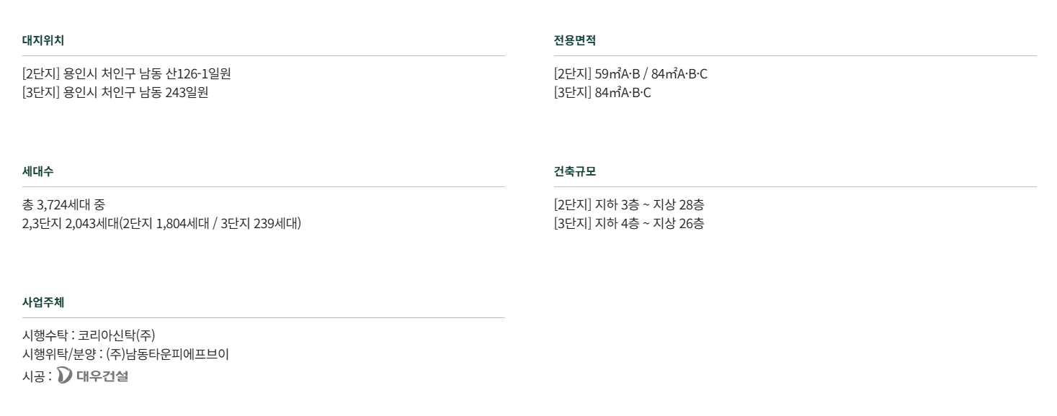Click the 2단지 지하 3층 ~ 지상 28층 text
Screen dimensions: 1057x416
coord(629,204)
